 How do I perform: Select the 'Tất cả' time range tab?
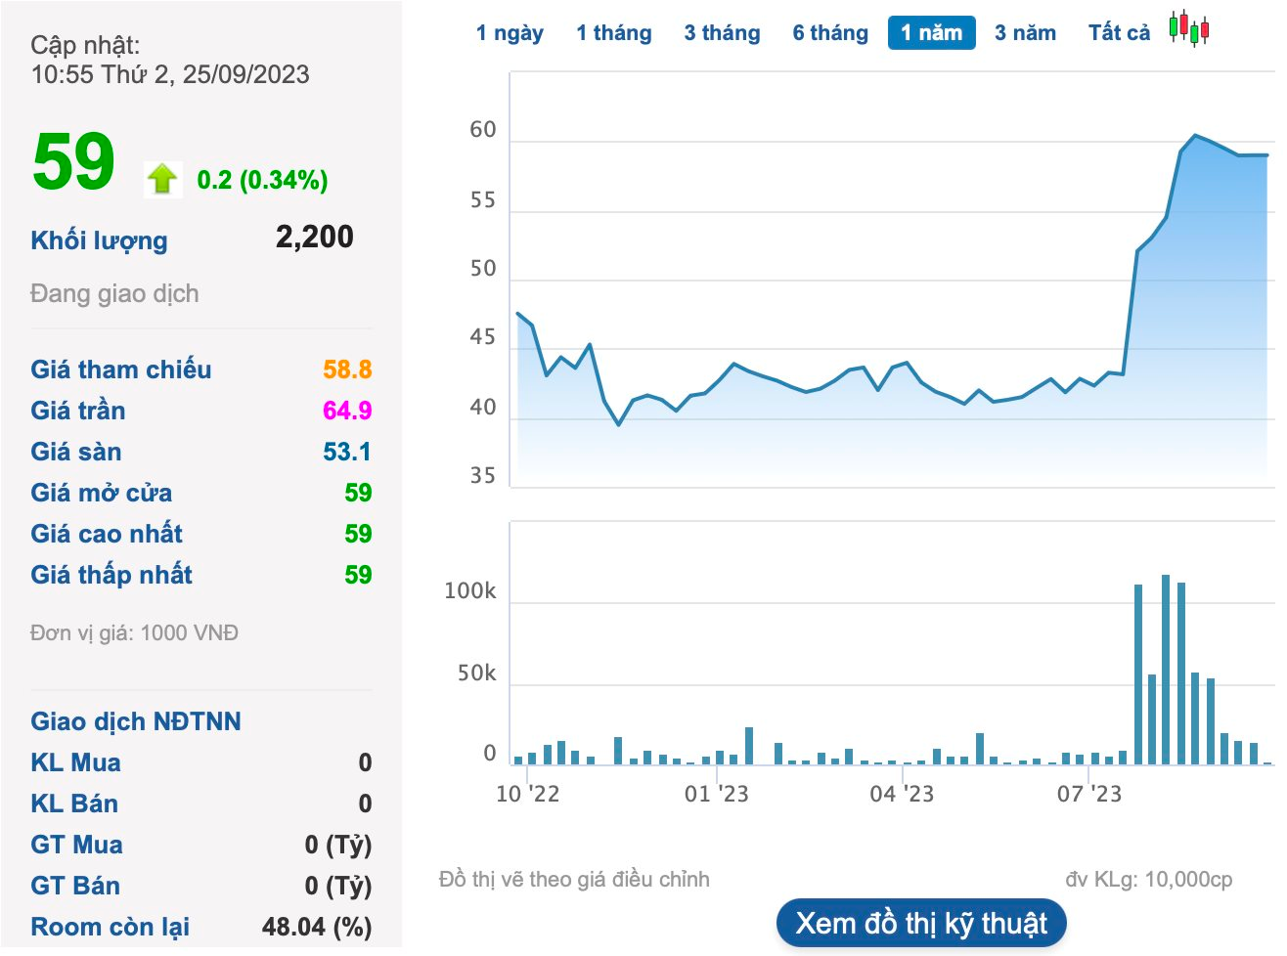pyautogui.click(x=1119, y=33)
